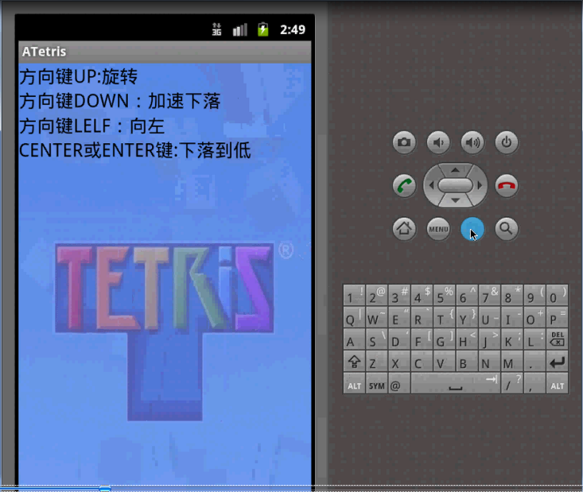Click the space bar key
This screenshot has height=492, width=583.
[456, 383]
